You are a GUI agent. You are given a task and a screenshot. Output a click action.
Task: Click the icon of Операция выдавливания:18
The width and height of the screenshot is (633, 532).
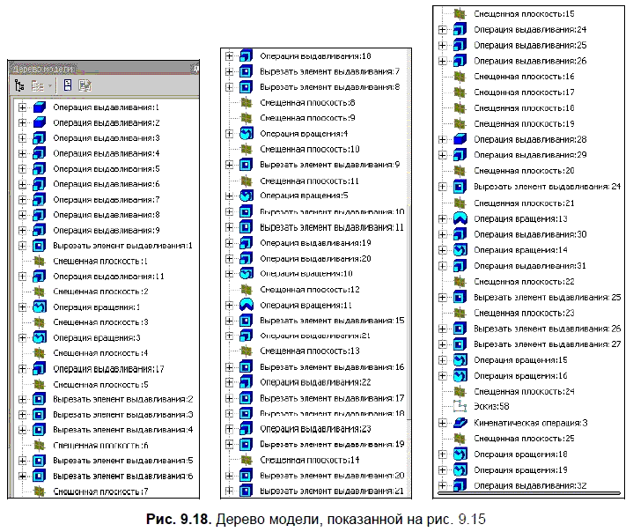[x=246, y=55]
